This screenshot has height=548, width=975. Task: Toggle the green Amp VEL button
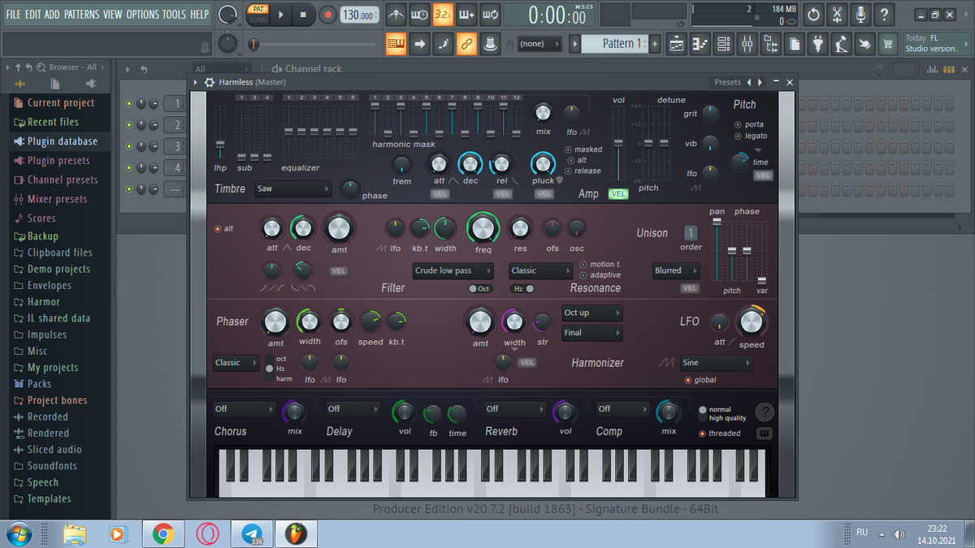coord(618,194)
